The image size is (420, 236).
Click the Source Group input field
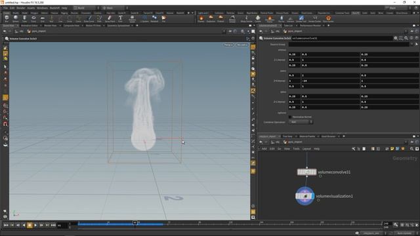[348, 44]
